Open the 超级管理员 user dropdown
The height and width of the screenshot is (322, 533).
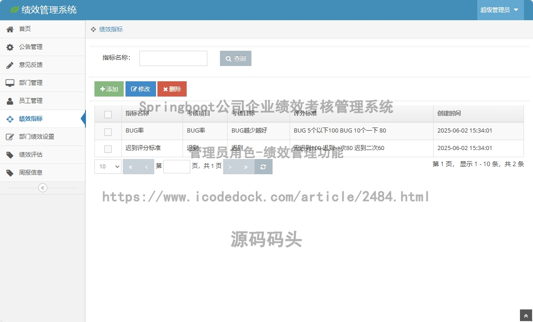point(500,10)
